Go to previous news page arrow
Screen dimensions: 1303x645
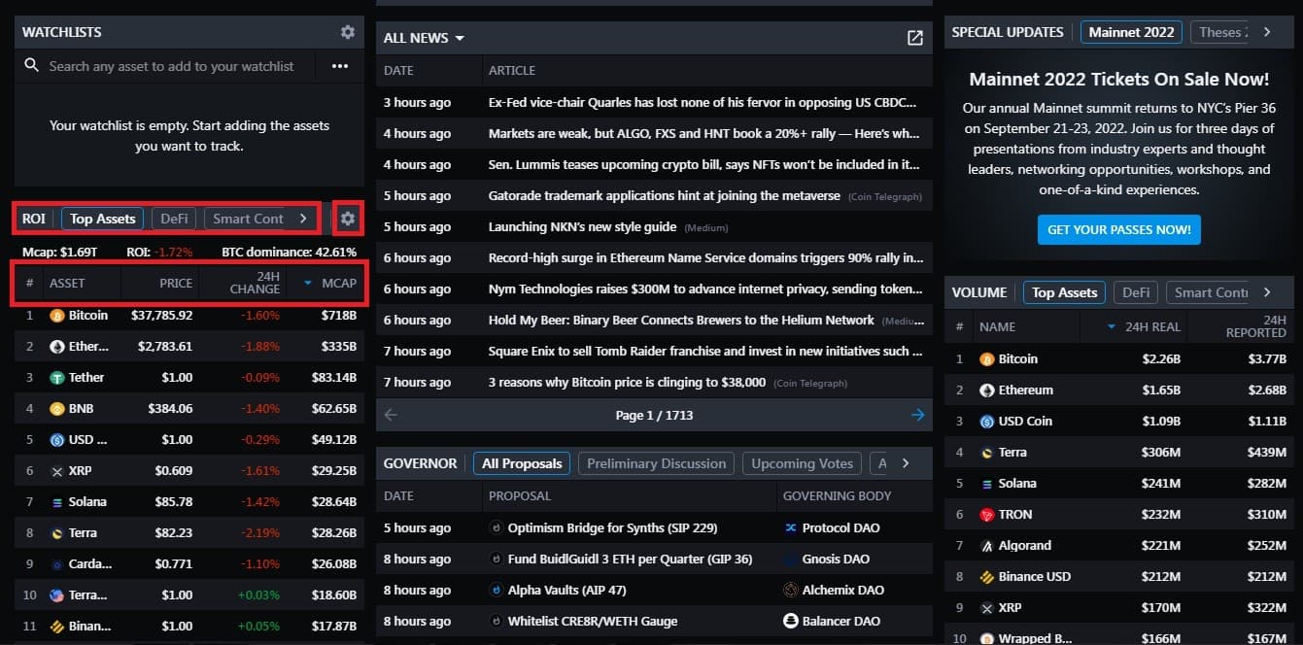[391, 415]
